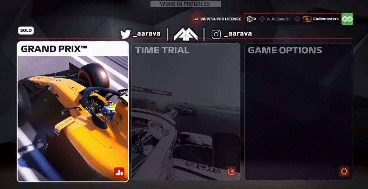Click the level 10 super licence badge

196,19
